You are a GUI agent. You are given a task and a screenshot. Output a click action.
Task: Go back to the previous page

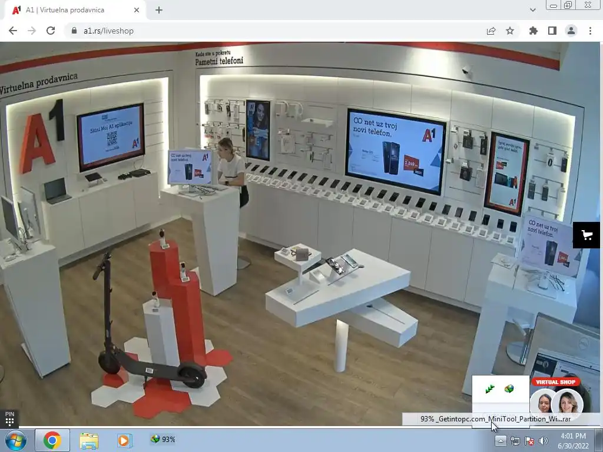pyautogui.click(x=13, y=31)
